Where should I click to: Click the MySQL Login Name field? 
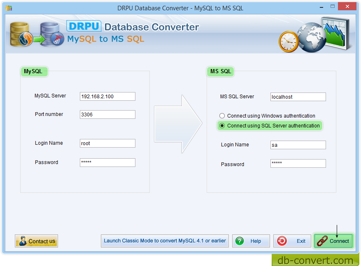tap(107, 143)
